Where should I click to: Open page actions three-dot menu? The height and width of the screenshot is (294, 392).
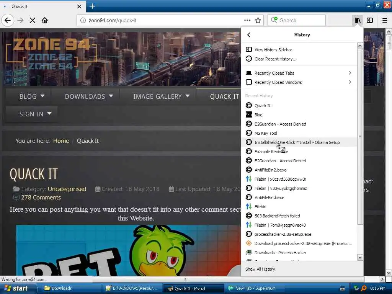(247, 20)
